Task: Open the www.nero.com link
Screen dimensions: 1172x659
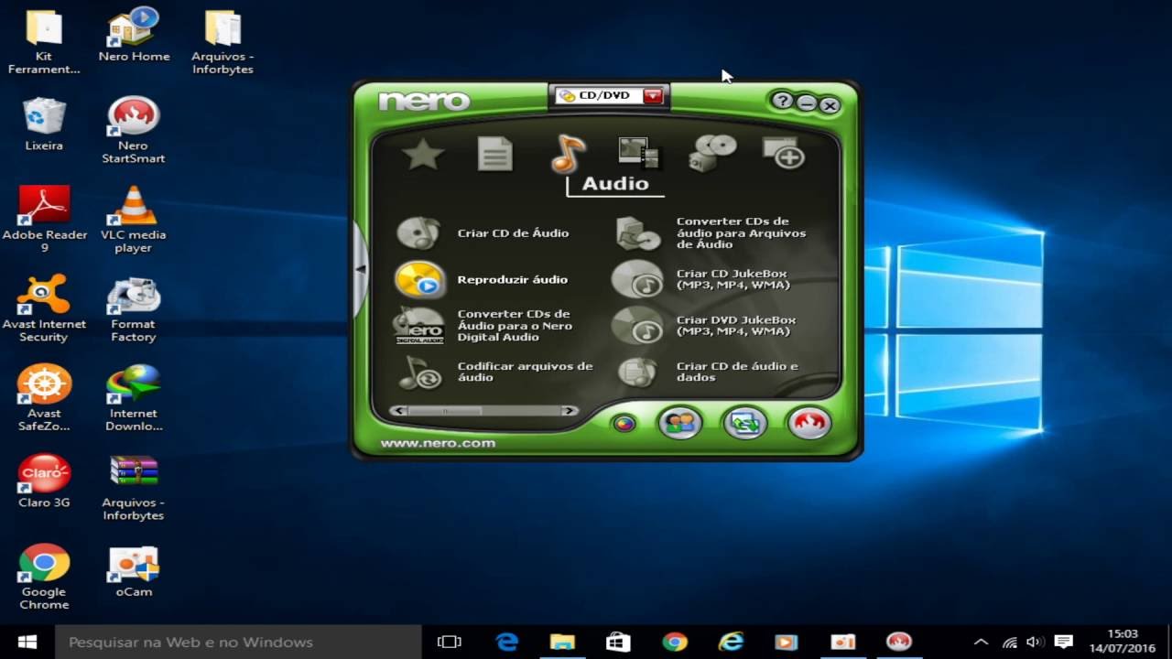Action: click(x=438, y=443)
